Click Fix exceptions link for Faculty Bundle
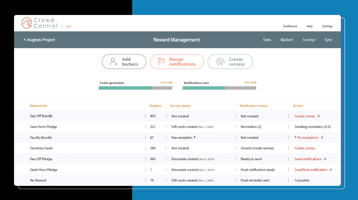 click(308, 138)
